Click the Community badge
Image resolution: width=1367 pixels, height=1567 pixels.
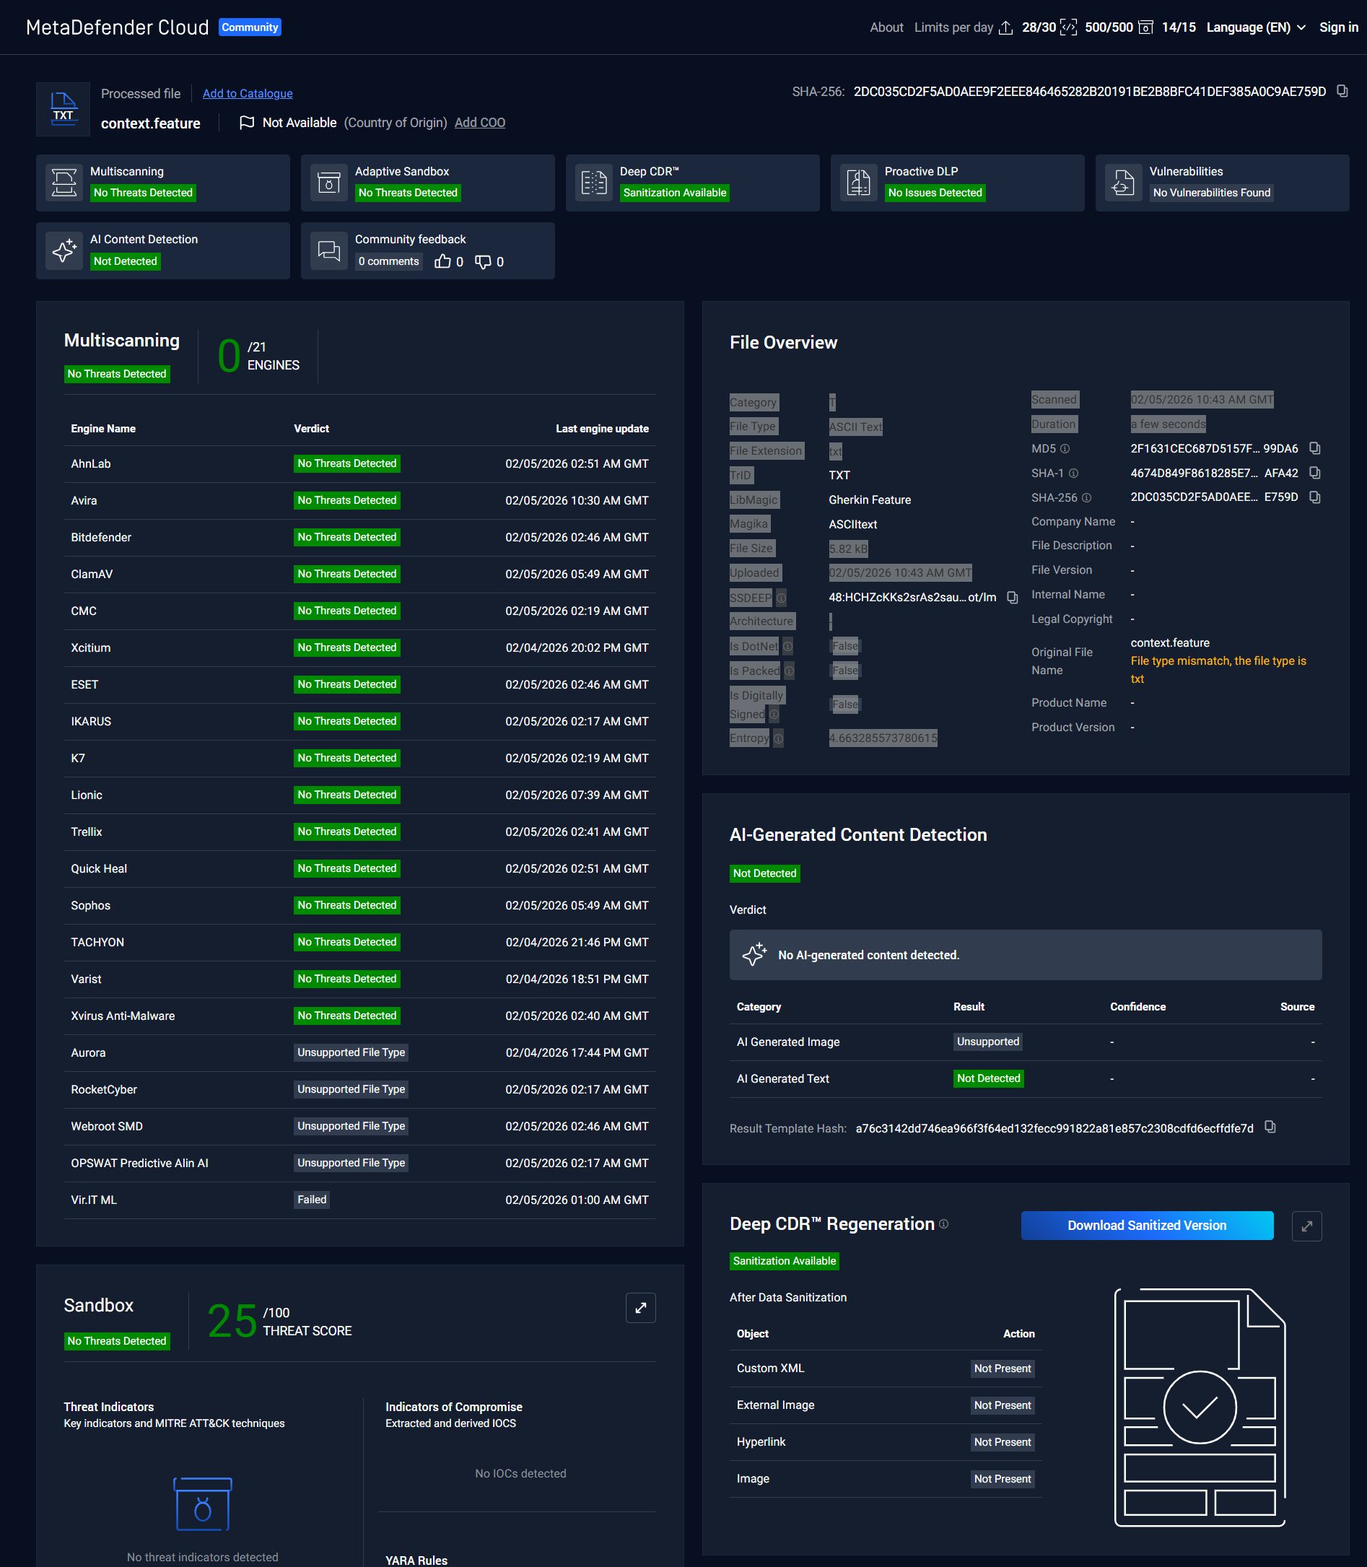(250, 27)
